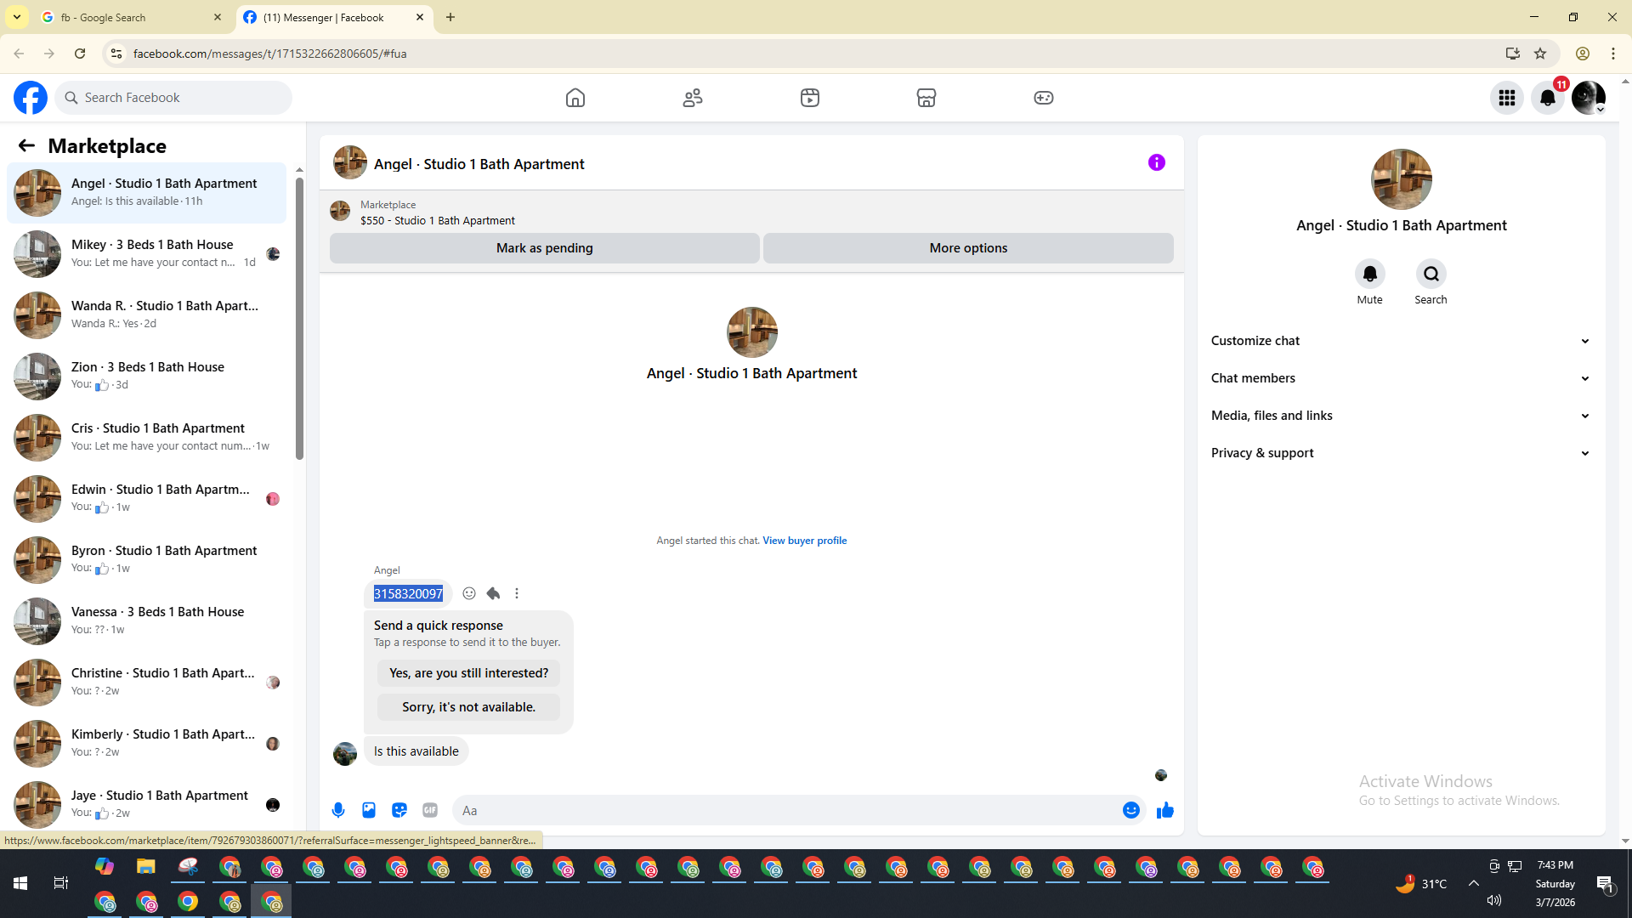
Task: Reply to Angel's phone number message
Action: (x=493, y=593)
